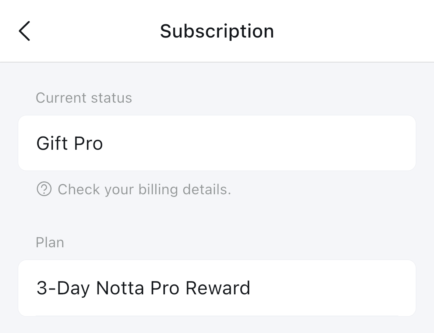Click the 'Gift Pro' text

click(70, 143)
